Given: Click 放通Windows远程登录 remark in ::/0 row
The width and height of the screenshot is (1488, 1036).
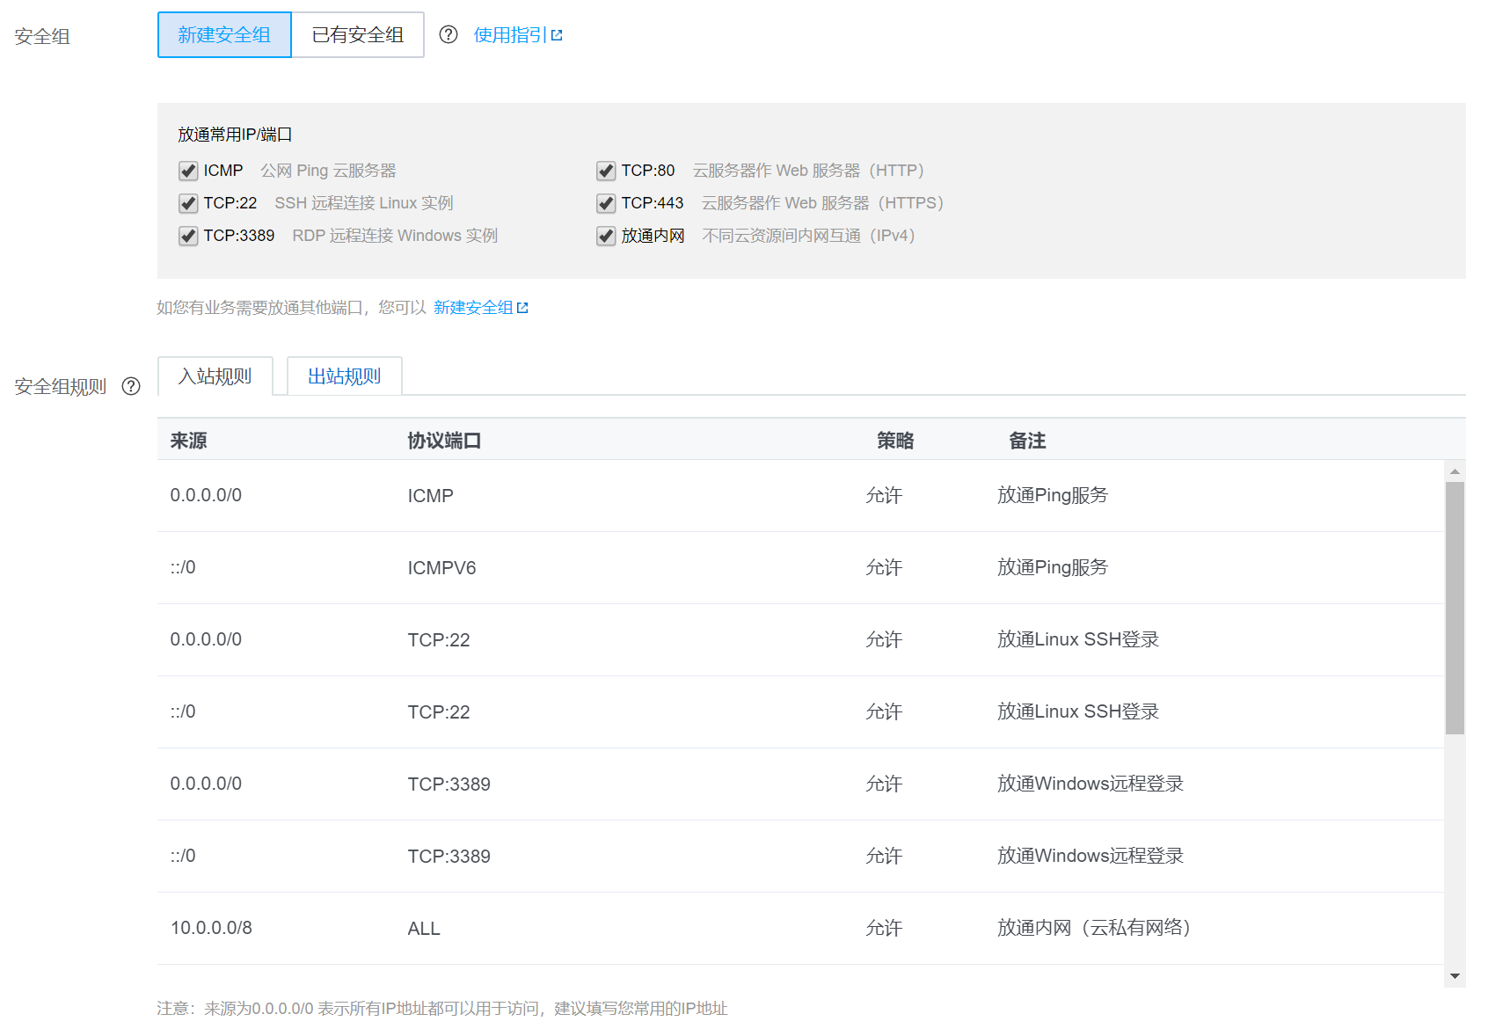Looking at the screenshot, I should pyautogui.click(x=1090, y=856).
